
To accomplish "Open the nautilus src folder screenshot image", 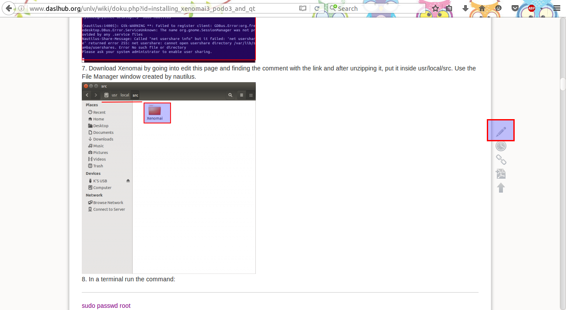I will [x=169, y=178].
